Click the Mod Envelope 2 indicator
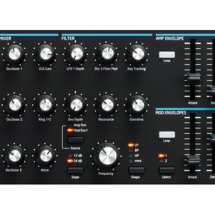The image size is (215, 215). [x=161, y=161]
